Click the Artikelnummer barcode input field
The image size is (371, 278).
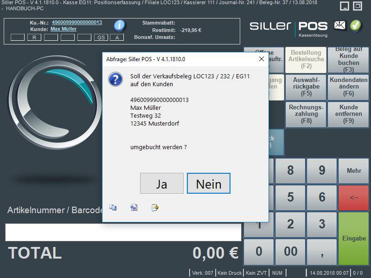click(123, 232)
